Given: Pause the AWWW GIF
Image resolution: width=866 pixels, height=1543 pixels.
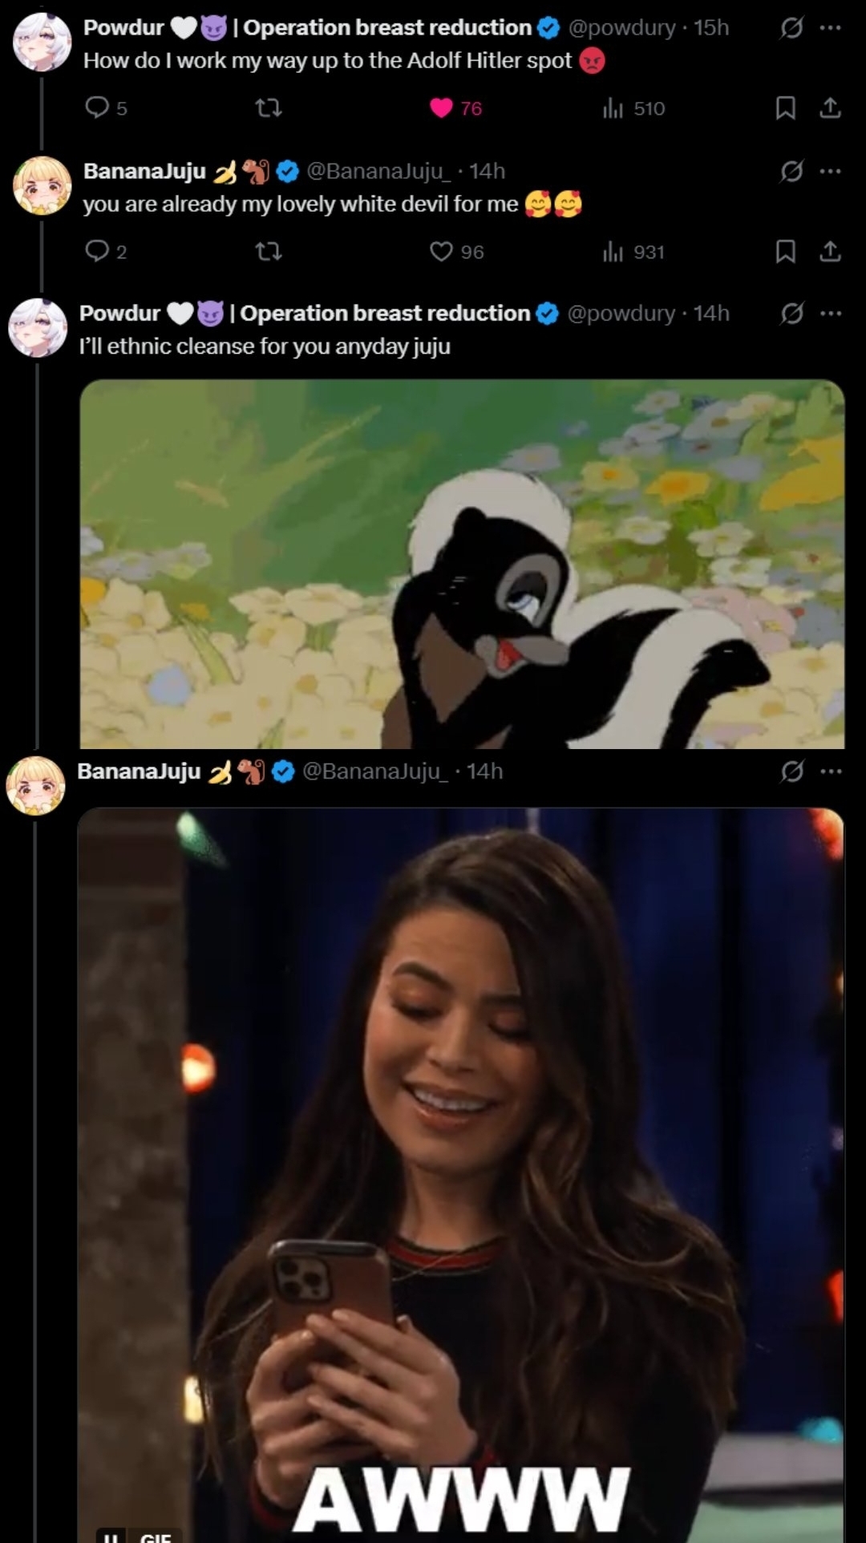Looking at the screenshot, I should tap(107, 1536).
